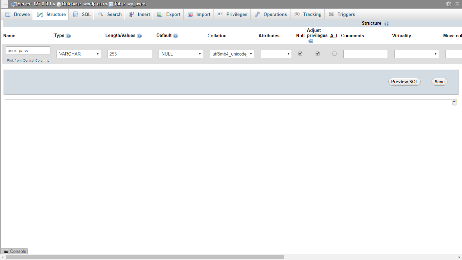Open help icon under Adjust privileges

click(x=311, y=41)
